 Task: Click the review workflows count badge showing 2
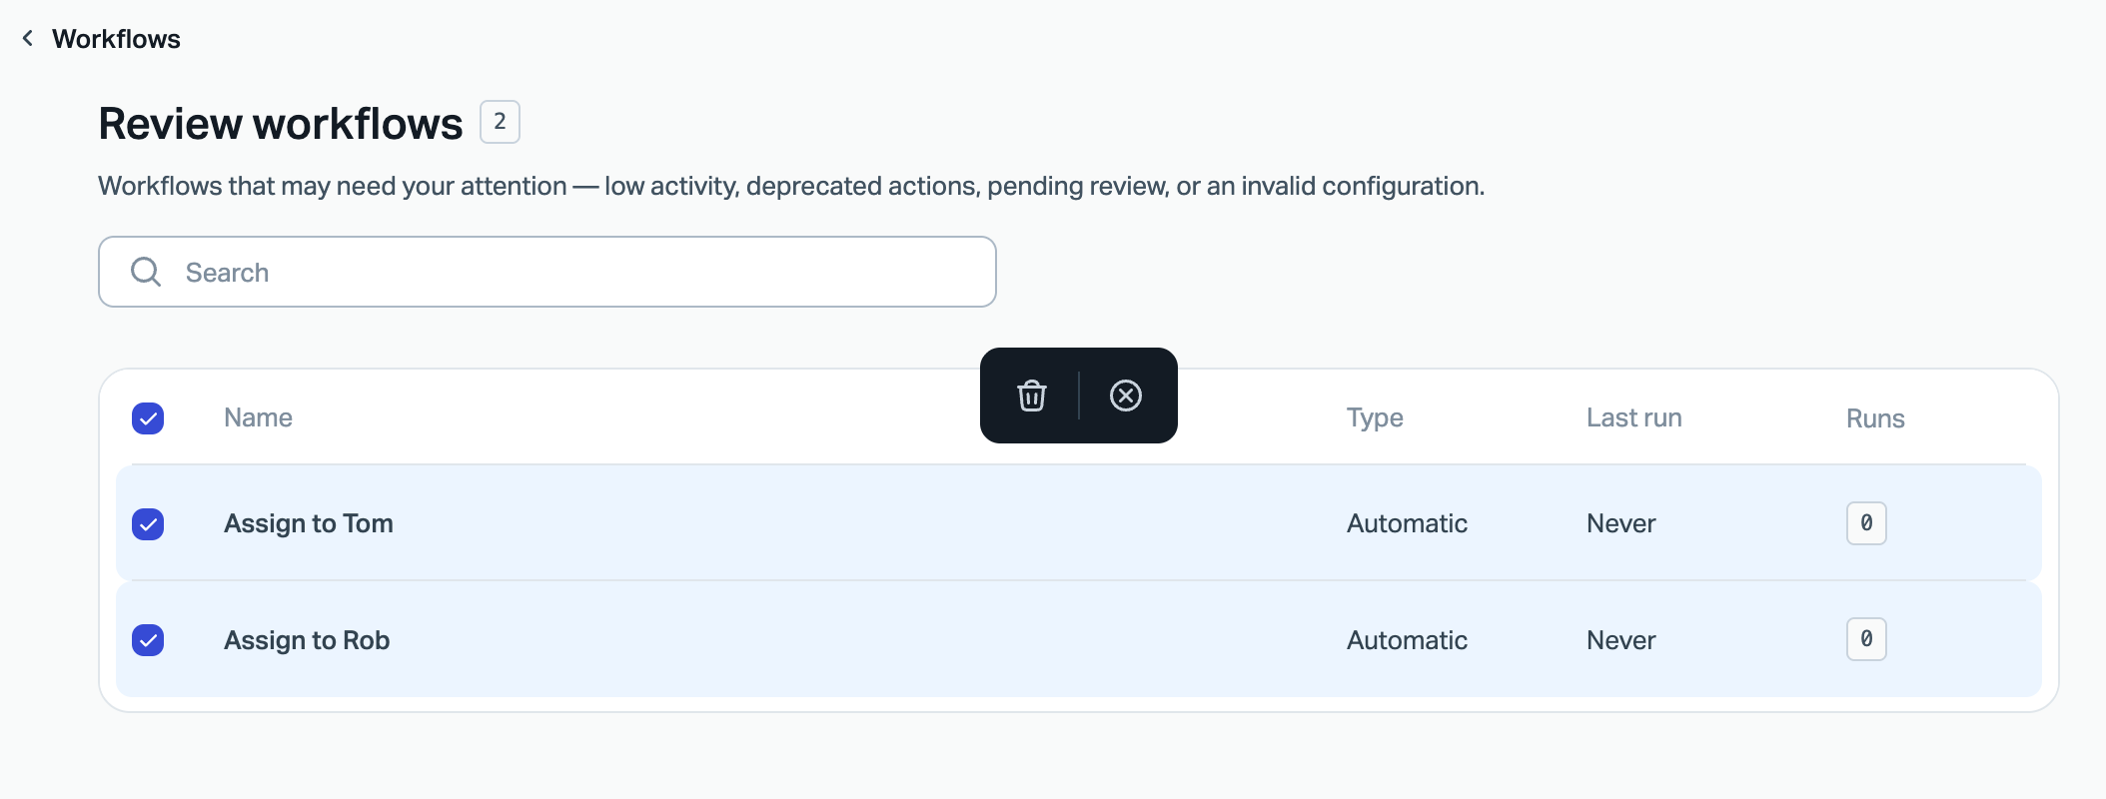click(x=500, y=122)
